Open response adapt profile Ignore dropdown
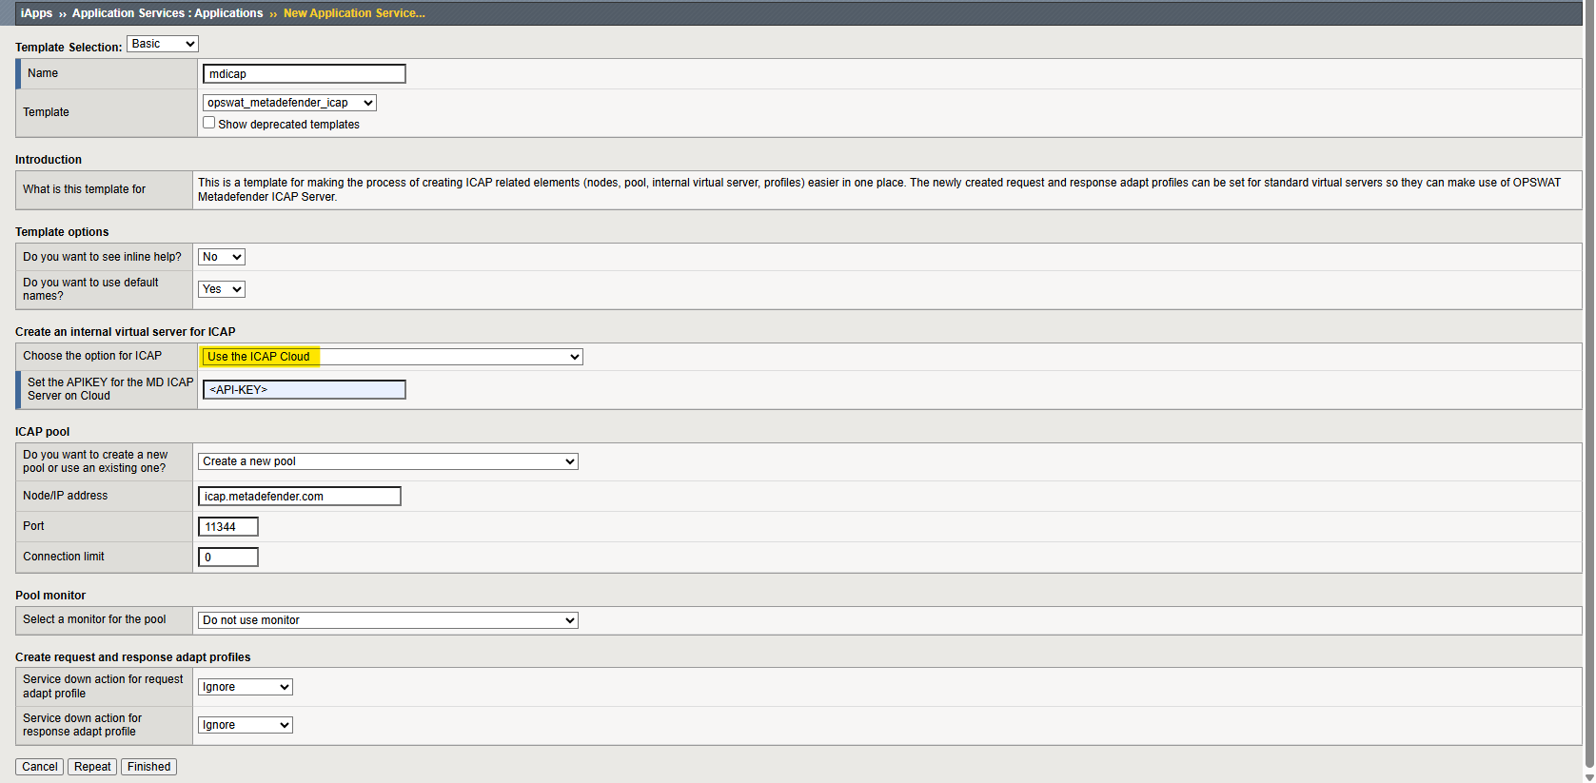Screen dimensions: 1596x783 pyautogui.click(x=245, y=725)
